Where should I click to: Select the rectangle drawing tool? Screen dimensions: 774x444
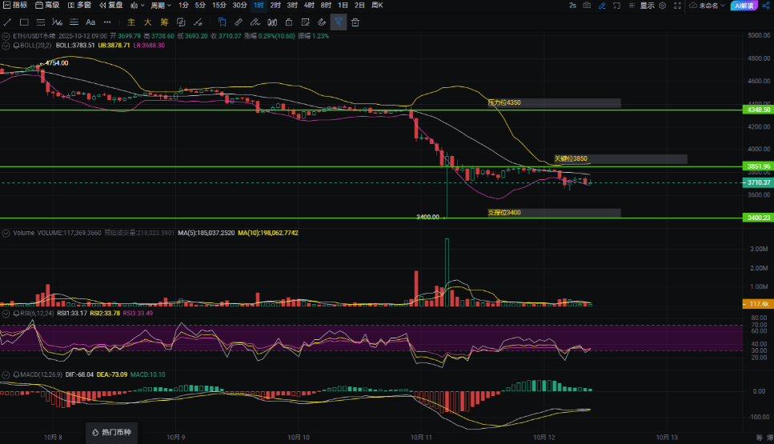click(x=24, y=22)
